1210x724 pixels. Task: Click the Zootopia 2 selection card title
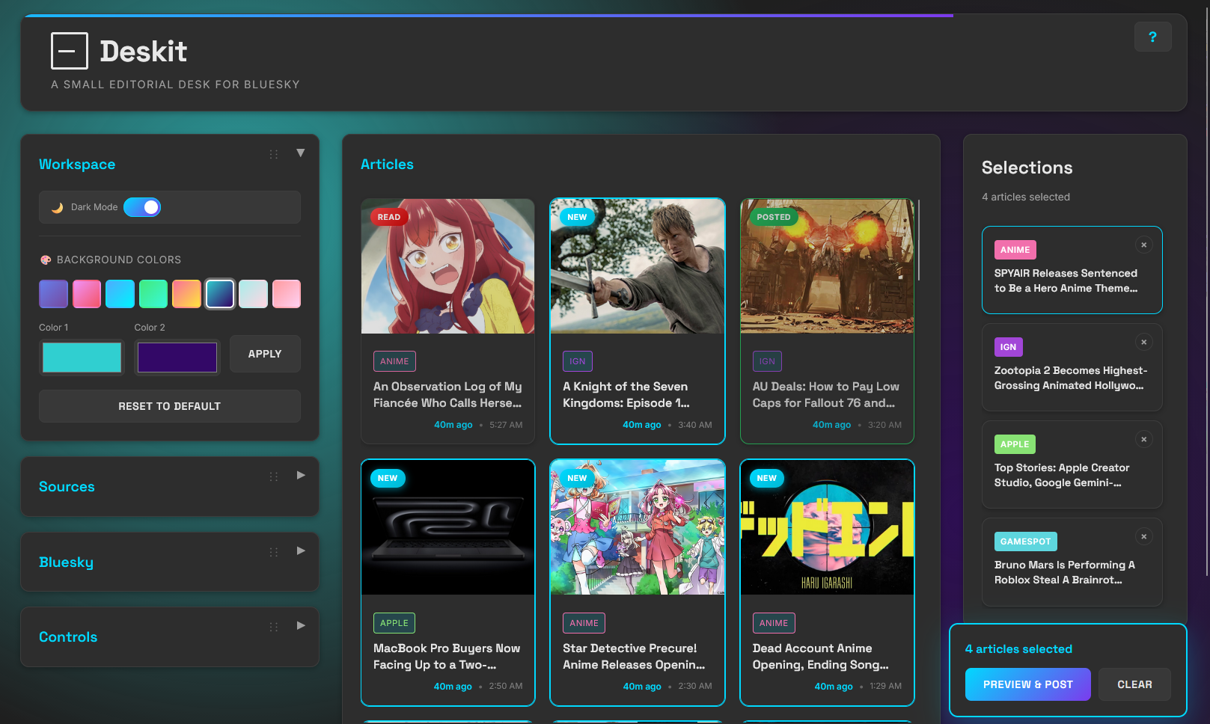(x=1071, y=378)
